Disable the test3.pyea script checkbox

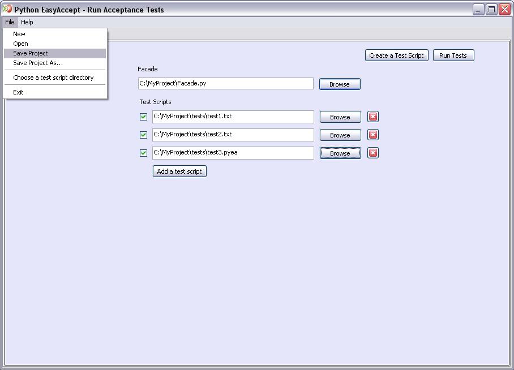[143, 153]
